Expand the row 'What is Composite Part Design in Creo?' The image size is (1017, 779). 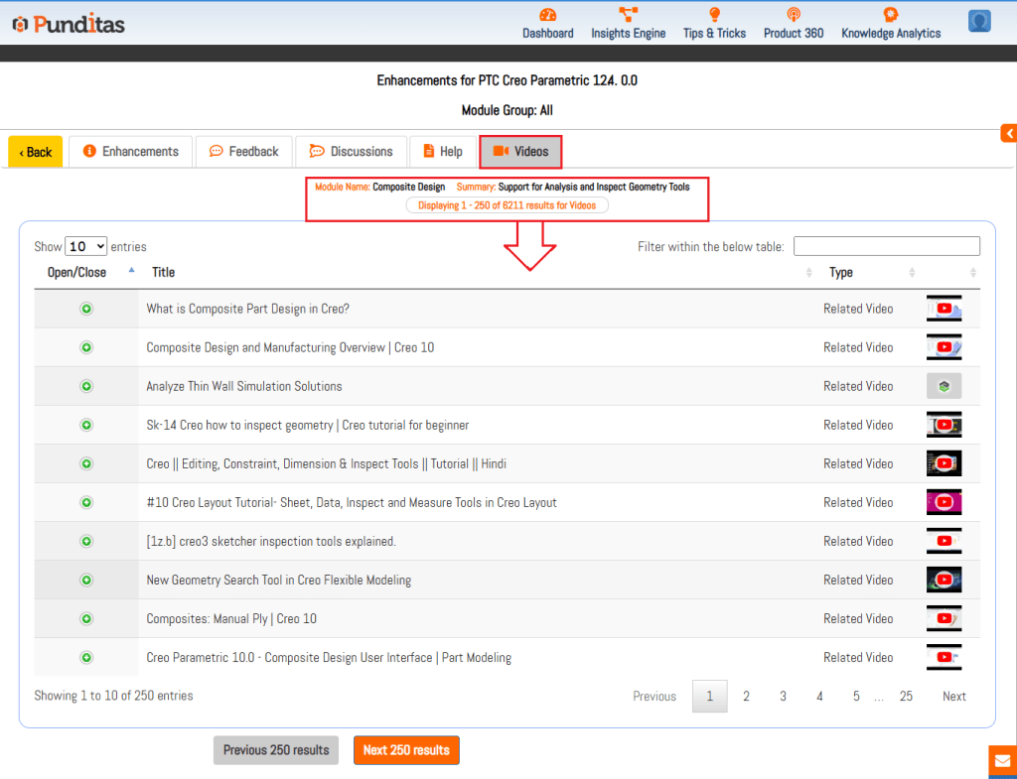pos(86,309)
